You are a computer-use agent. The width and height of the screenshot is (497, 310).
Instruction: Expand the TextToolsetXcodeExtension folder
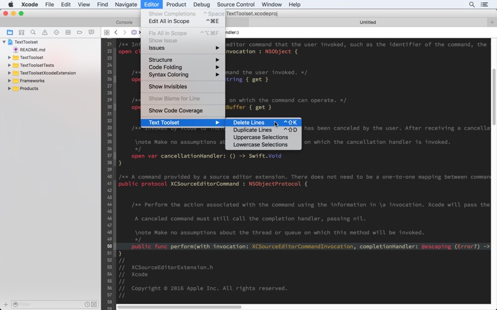(9, 73)
